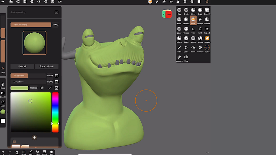This screenshot has height=155, width=276.
Task: Toggle the color enable checkbox beside eyedropper
Action: point(57,88)
